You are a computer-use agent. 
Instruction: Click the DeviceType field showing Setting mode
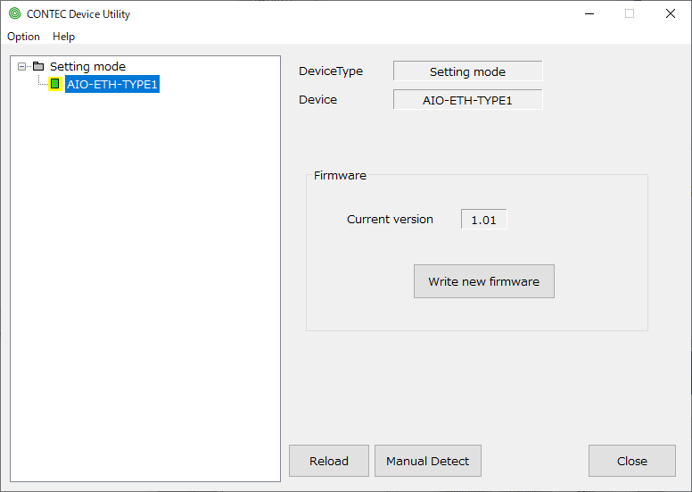(x=467, y=71)
